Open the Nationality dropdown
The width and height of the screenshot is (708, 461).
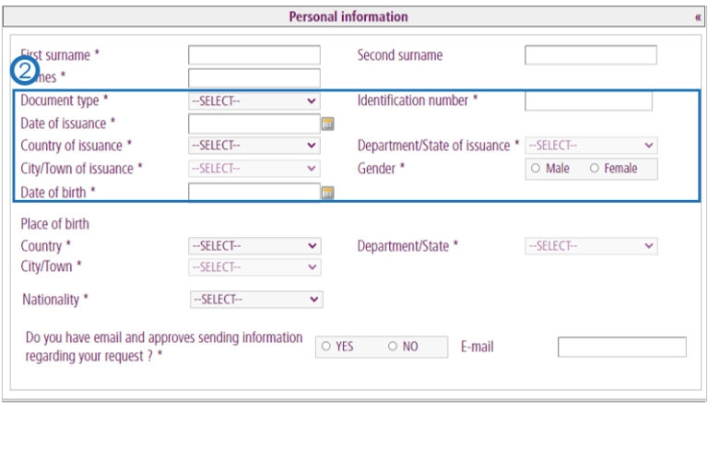click(256, 300)
